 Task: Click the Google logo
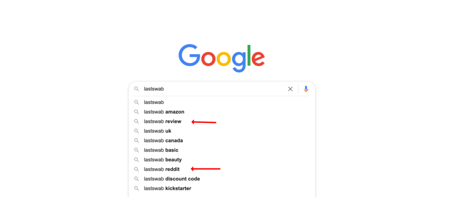[222, 57]
